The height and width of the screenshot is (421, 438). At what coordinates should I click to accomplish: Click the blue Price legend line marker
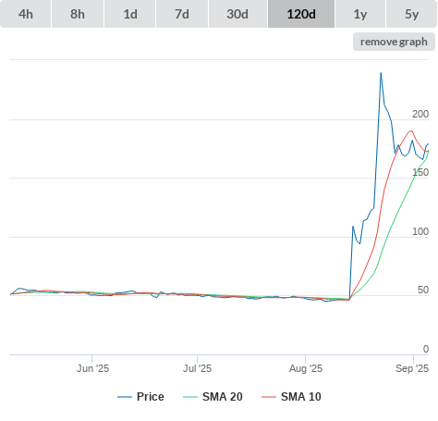coord(125,397)
